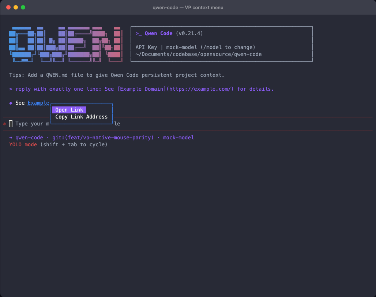This screenshot has width=376, height=297.
Task: Close the terminal window with red button
Action: pyautogui.click(x=8, y=7)
